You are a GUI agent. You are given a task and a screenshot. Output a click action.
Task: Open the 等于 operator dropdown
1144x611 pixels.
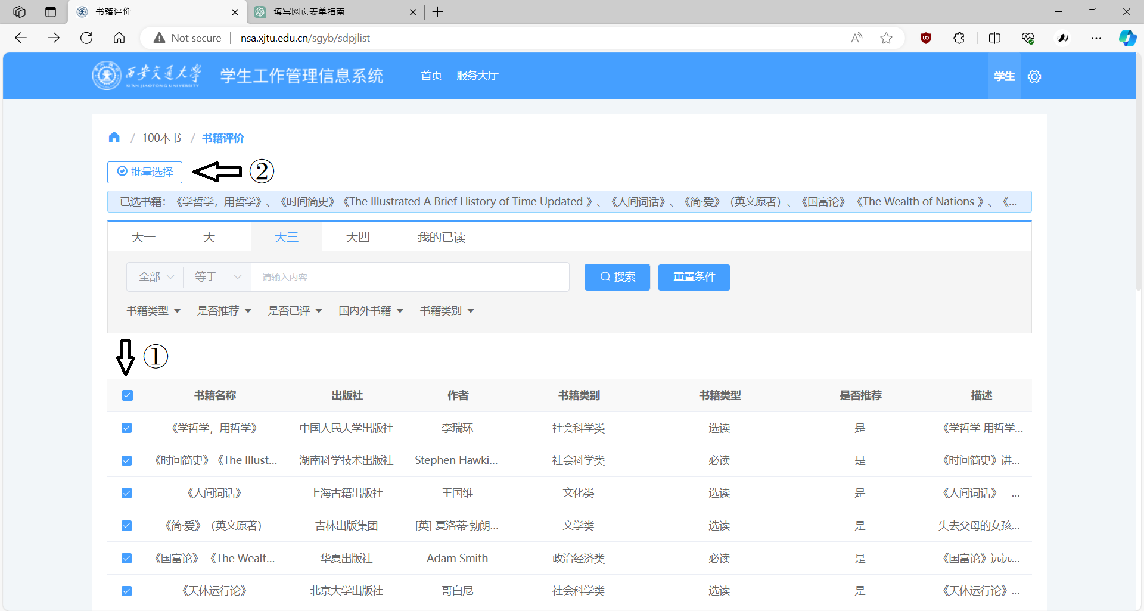click(x=217, y=277)
